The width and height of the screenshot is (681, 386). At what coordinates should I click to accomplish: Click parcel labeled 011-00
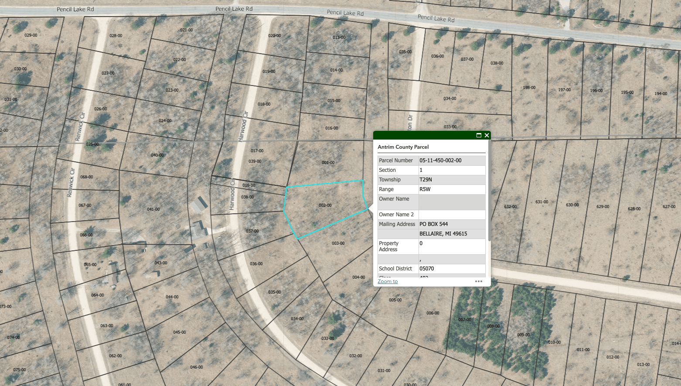583,350
